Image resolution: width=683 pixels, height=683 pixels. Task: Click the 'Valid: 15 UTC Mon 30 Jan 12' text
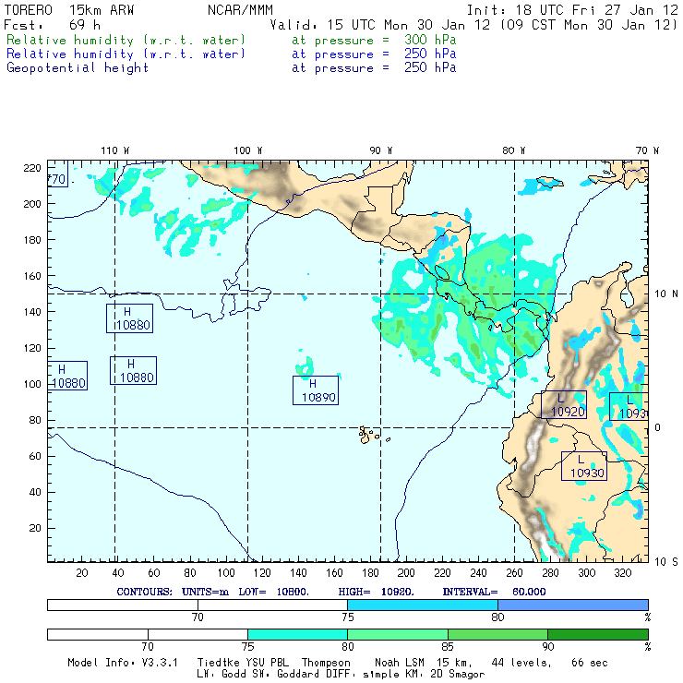(x=380, y=25)
